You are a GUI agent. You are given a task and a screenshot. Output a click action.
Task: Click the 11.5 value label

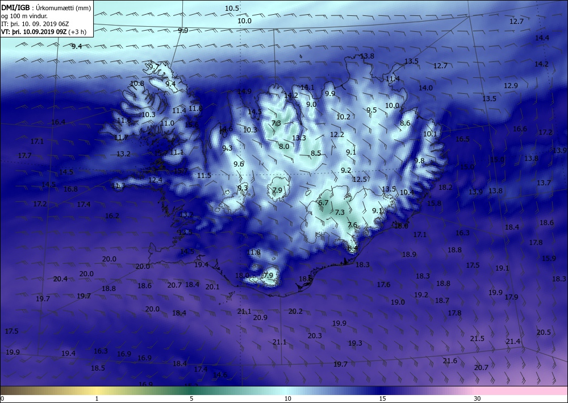(204, 176)
